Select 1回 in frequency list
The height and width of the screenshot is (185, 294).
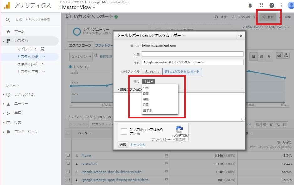(160, 88)
